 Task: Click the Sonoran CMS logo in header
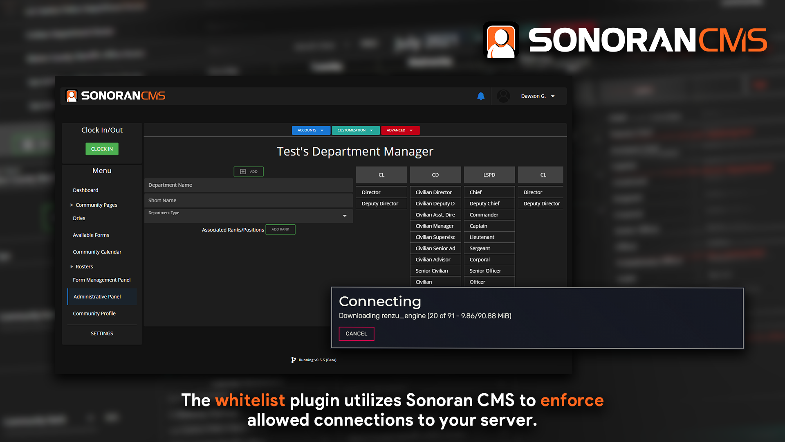click(116, 96)
